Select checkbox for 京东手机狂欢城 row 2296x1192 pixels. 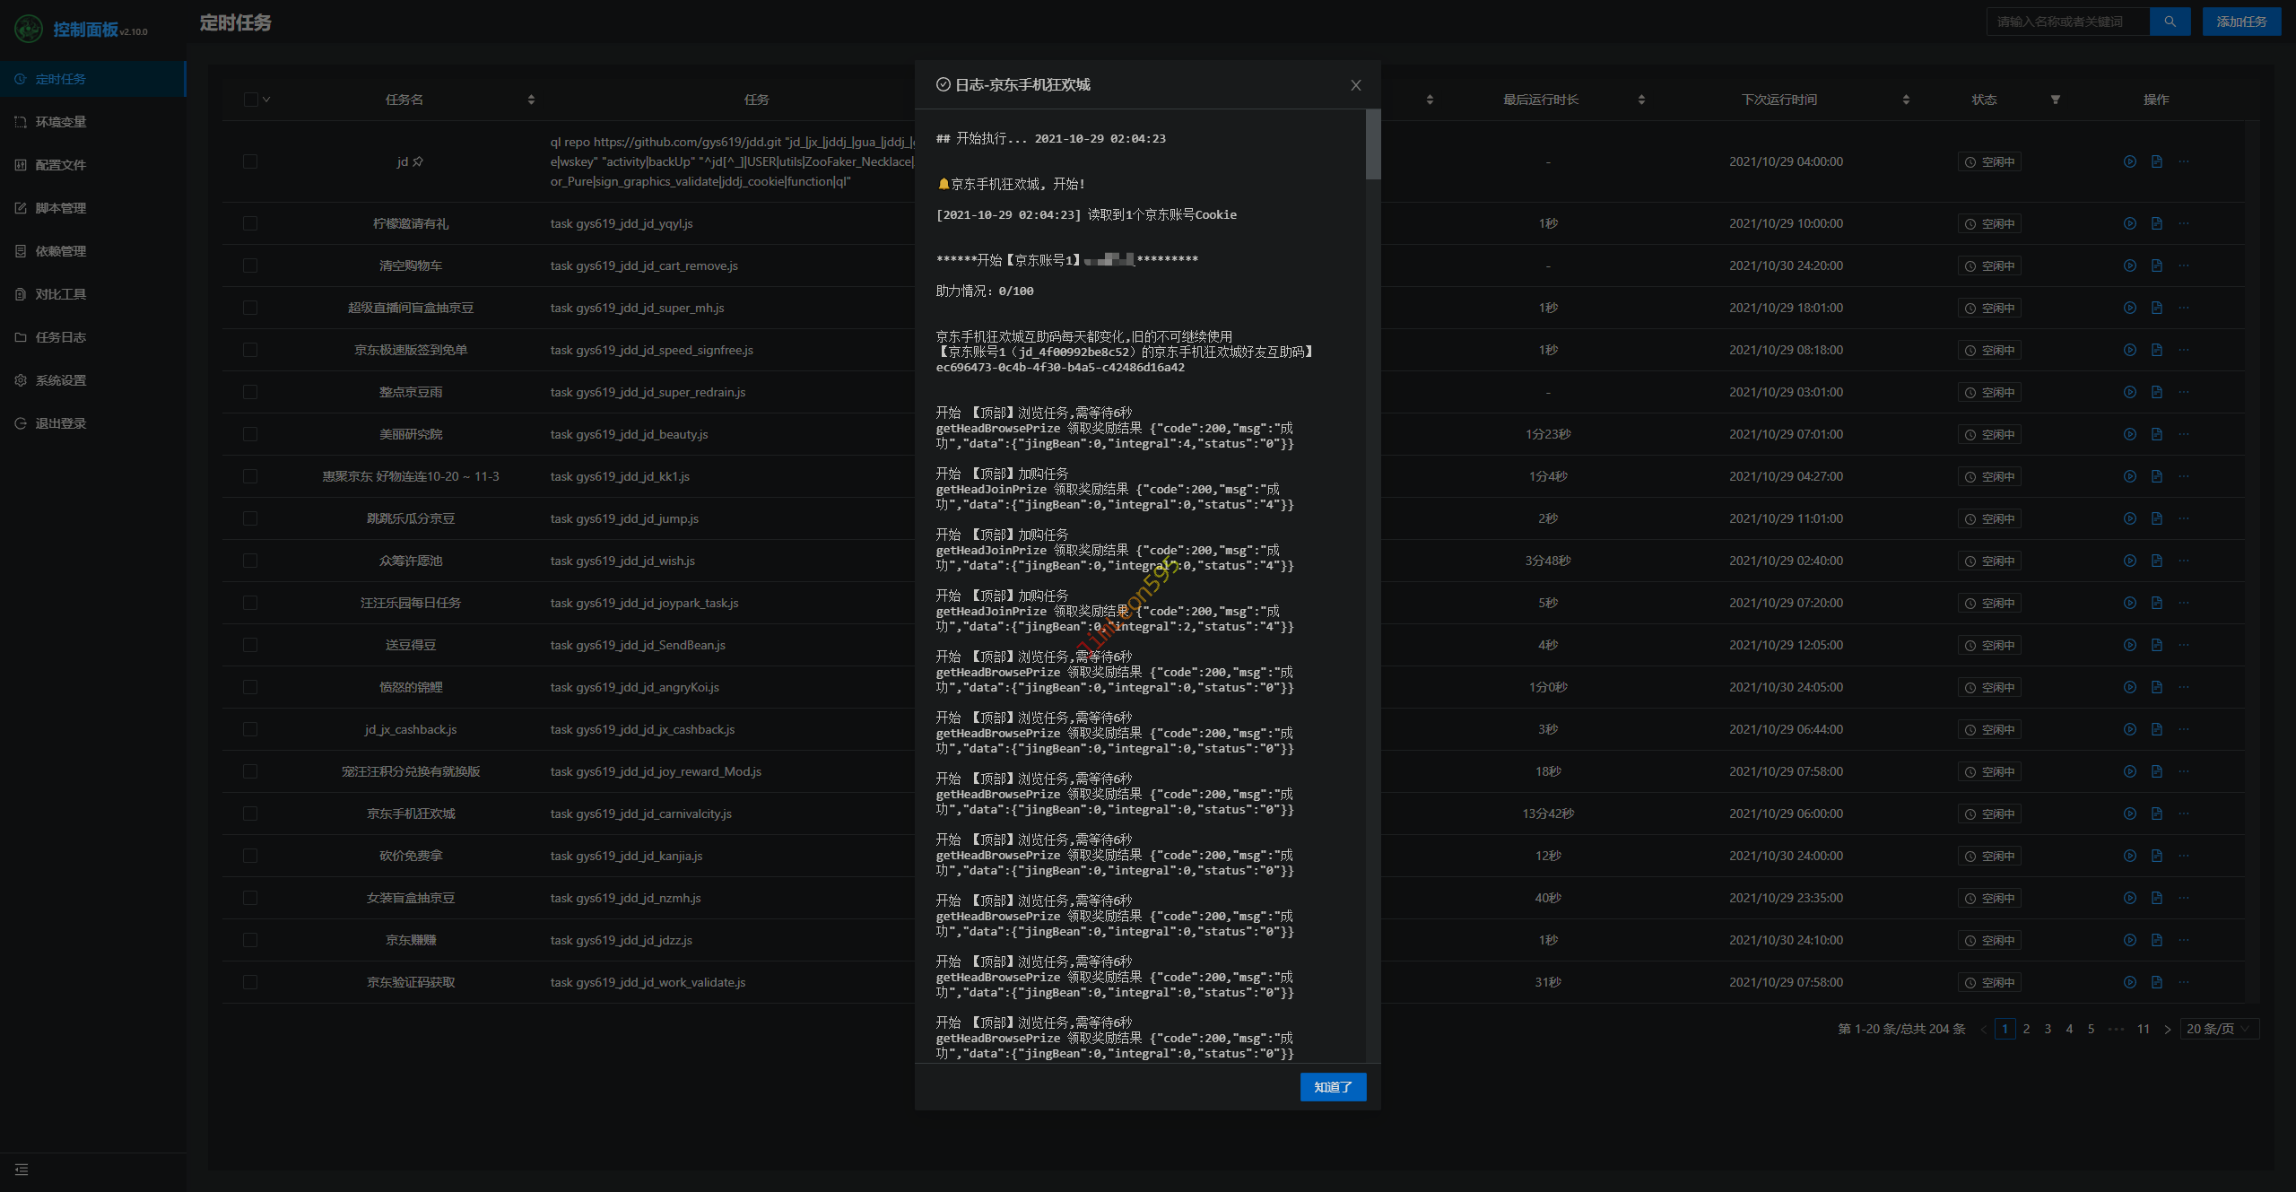point(250,814)
